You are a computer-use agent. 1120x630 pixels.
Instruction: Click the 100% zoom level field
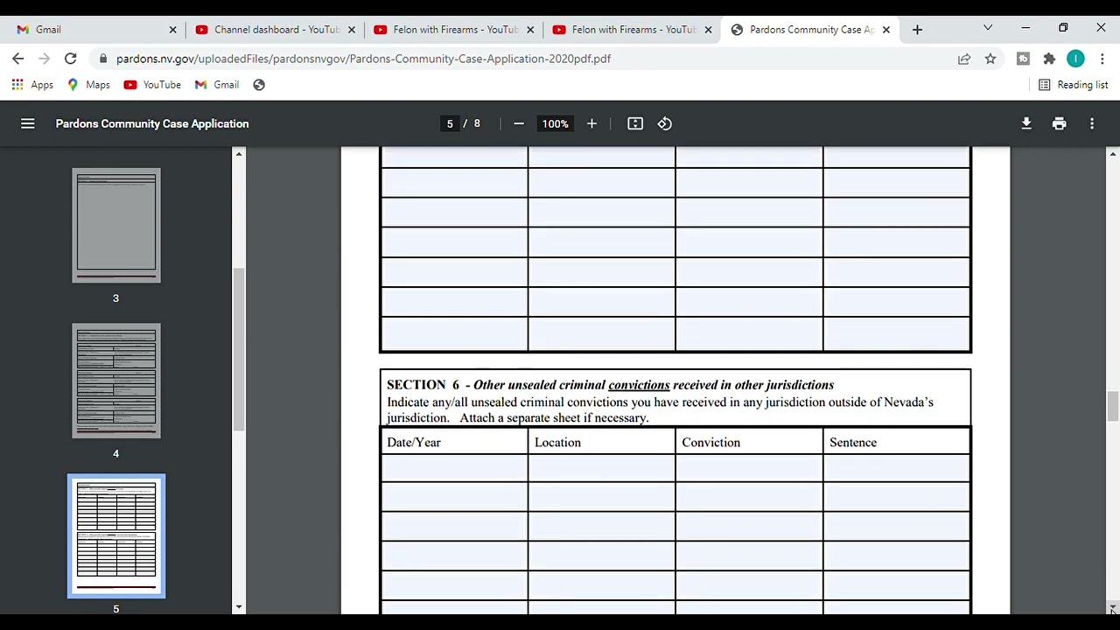(x=555, y=123)
